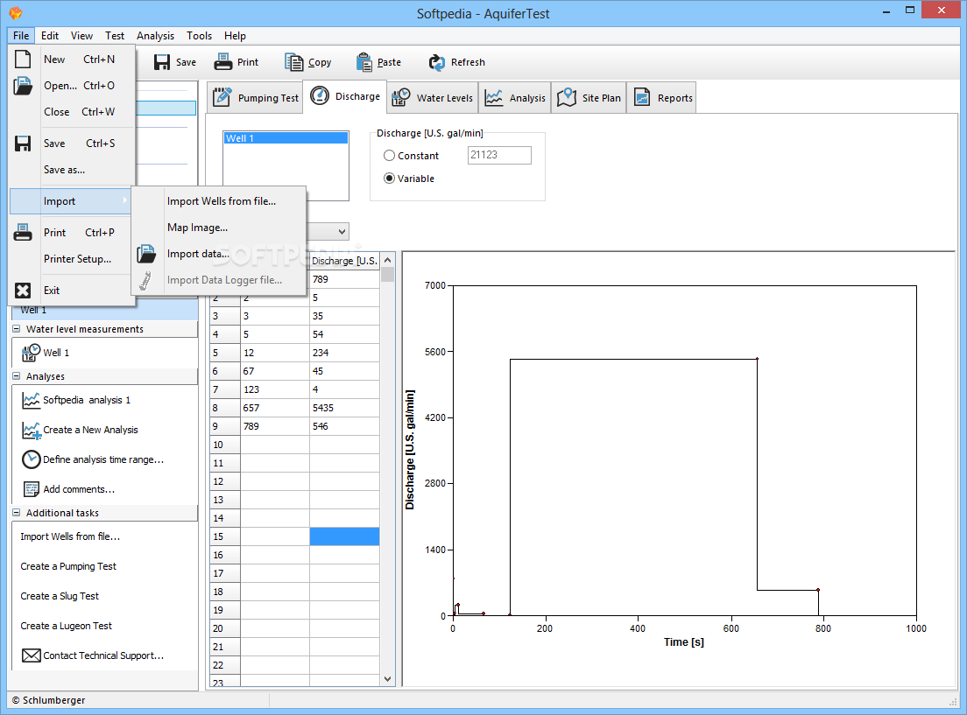Click the folder icon next to Import data...

coord(146,253)
